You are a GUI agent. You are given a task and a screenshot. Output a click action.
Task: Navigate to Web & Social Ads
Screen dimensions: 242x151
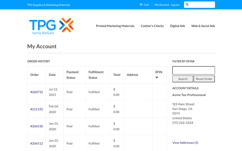point(203,26)
